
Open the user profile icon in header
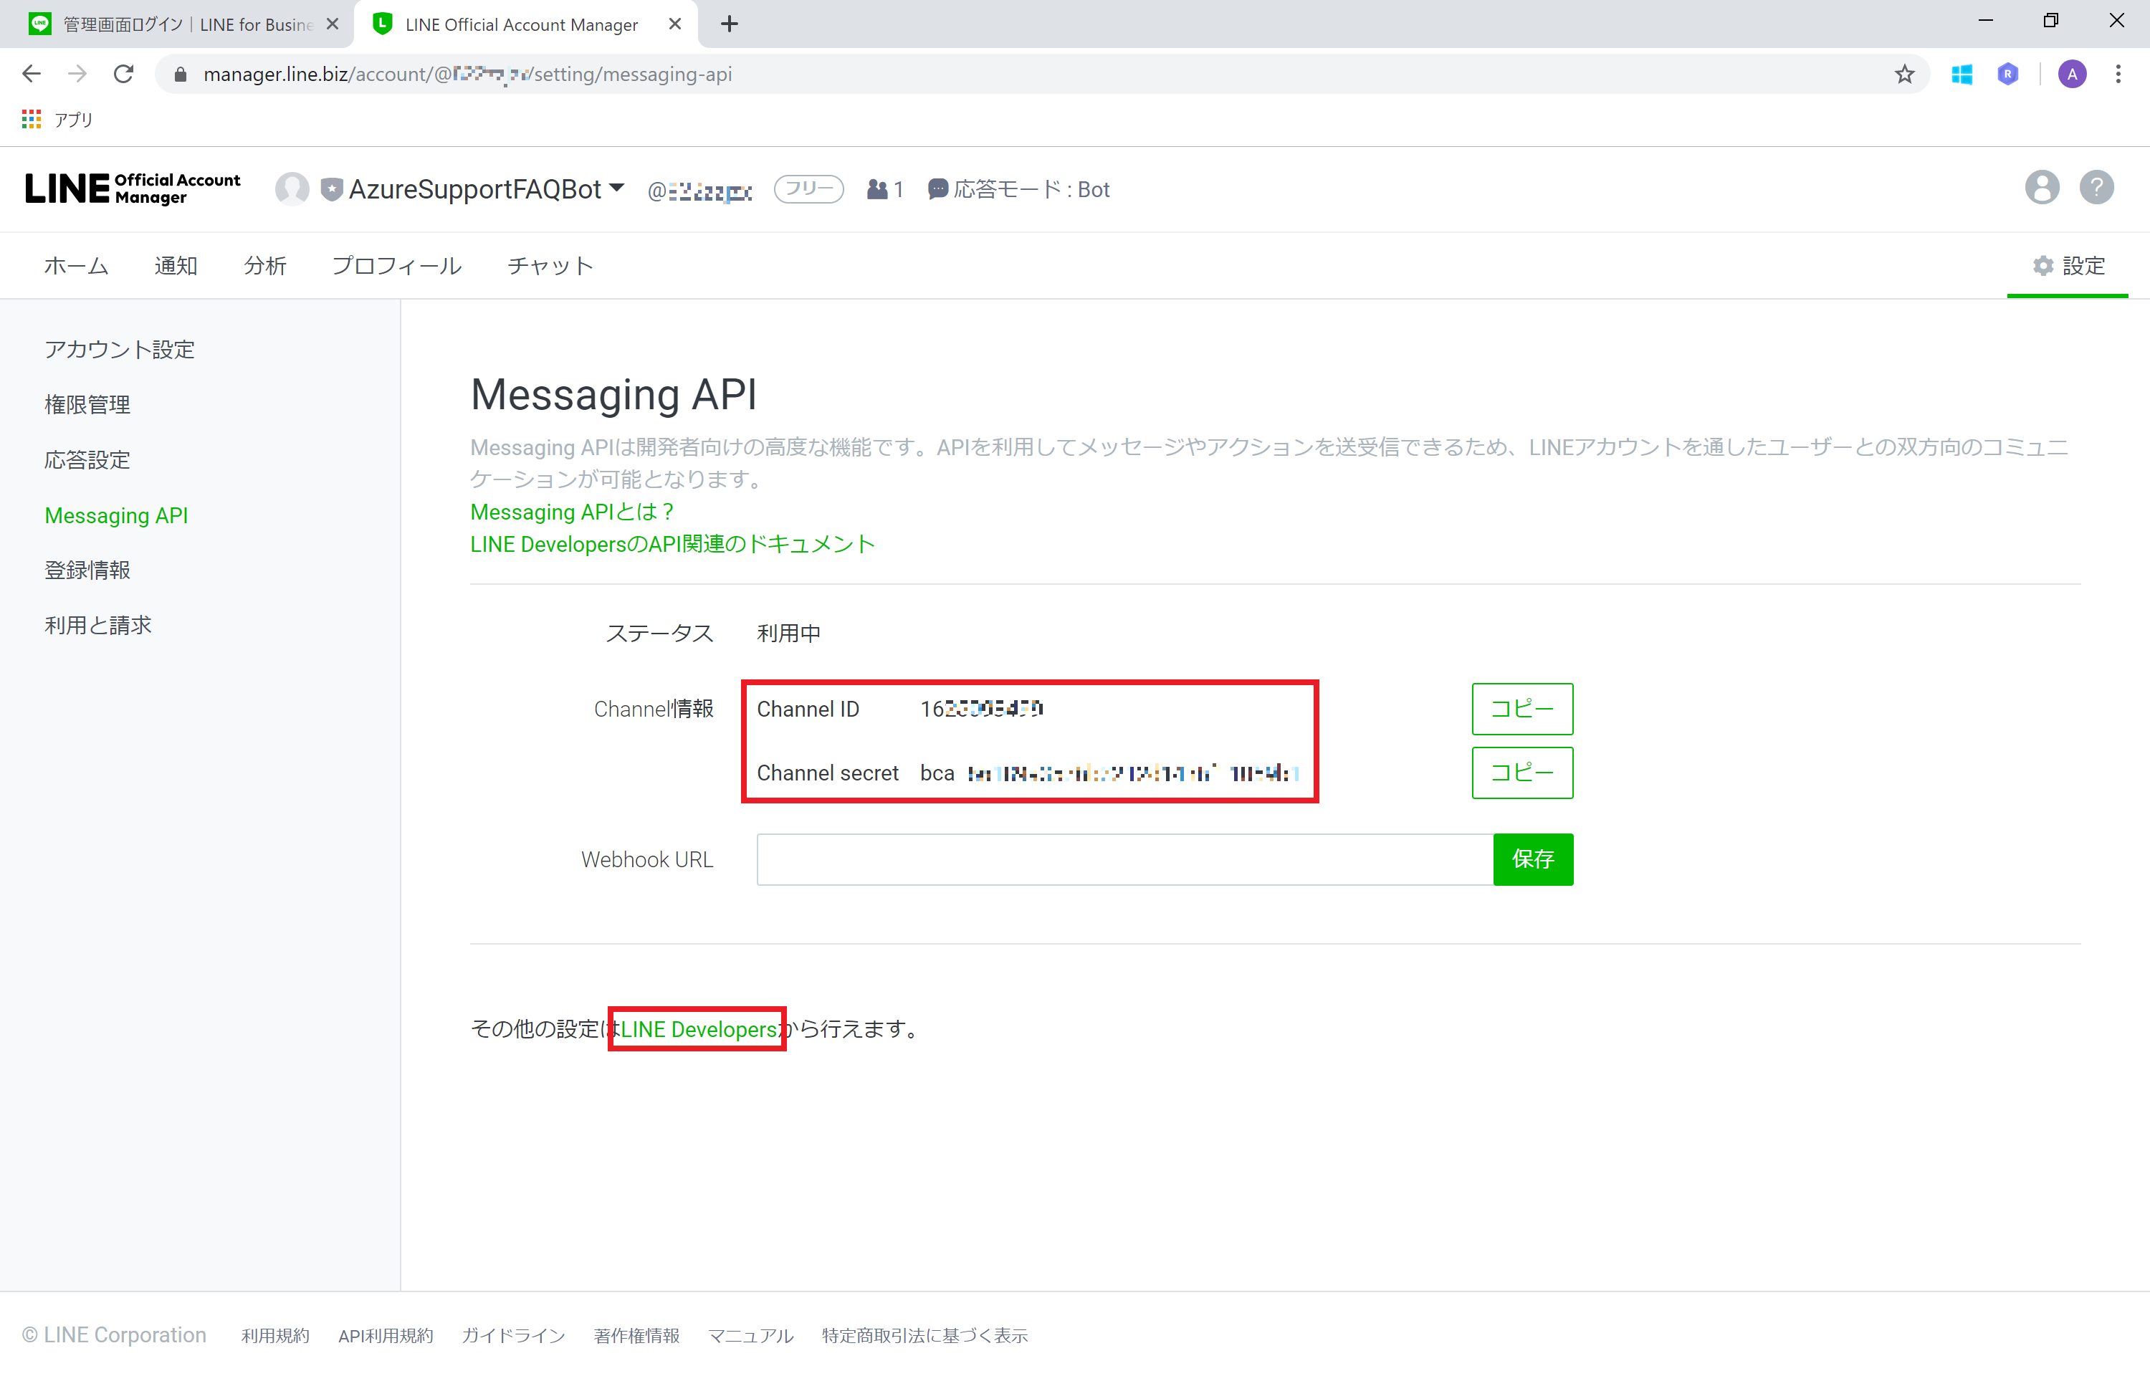[2041, 188]
